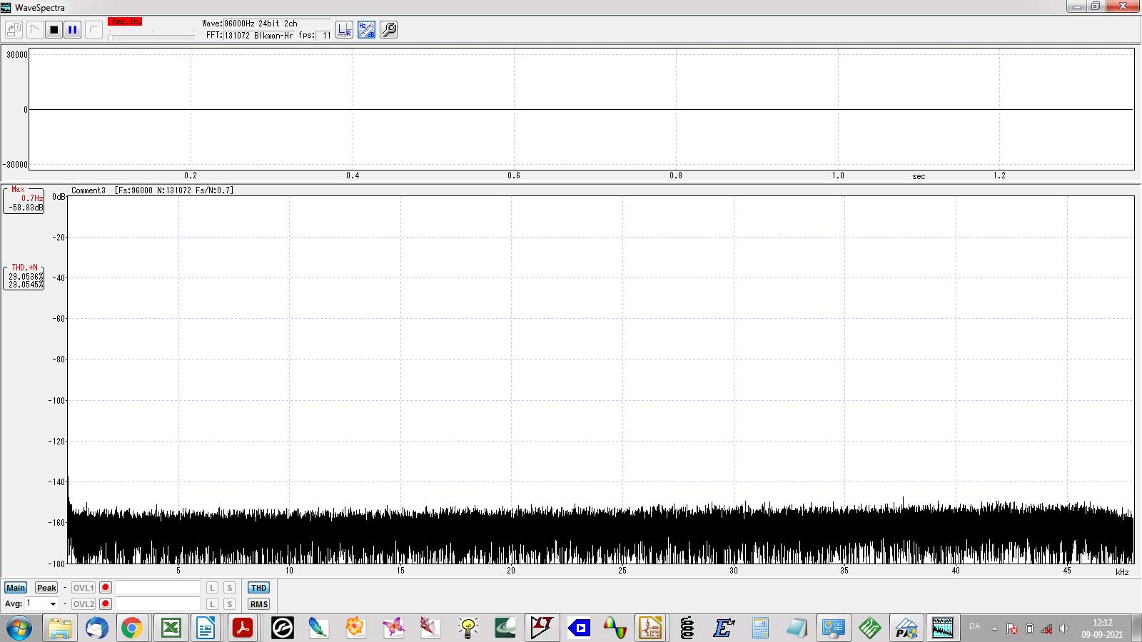This screenshot has width=1142, height=642.
Task: Click the Comment3 label above spectrum
Action: 89,190
